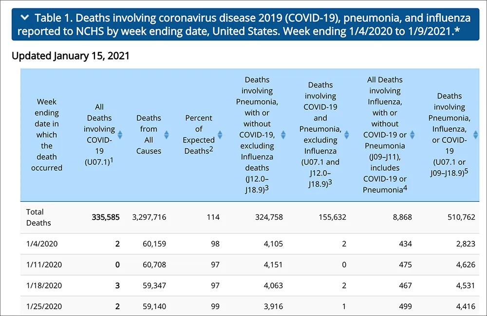Select the Week ending date column header

click(47, 135)
